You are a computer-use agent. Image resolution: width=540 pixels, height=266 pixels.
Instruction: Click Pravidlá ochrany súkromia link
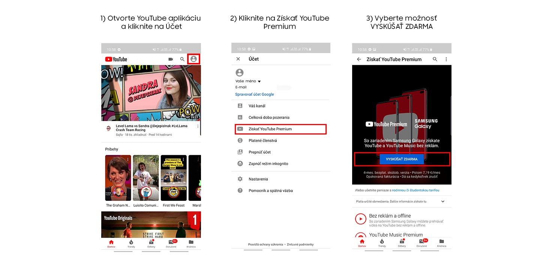point(265,245)
